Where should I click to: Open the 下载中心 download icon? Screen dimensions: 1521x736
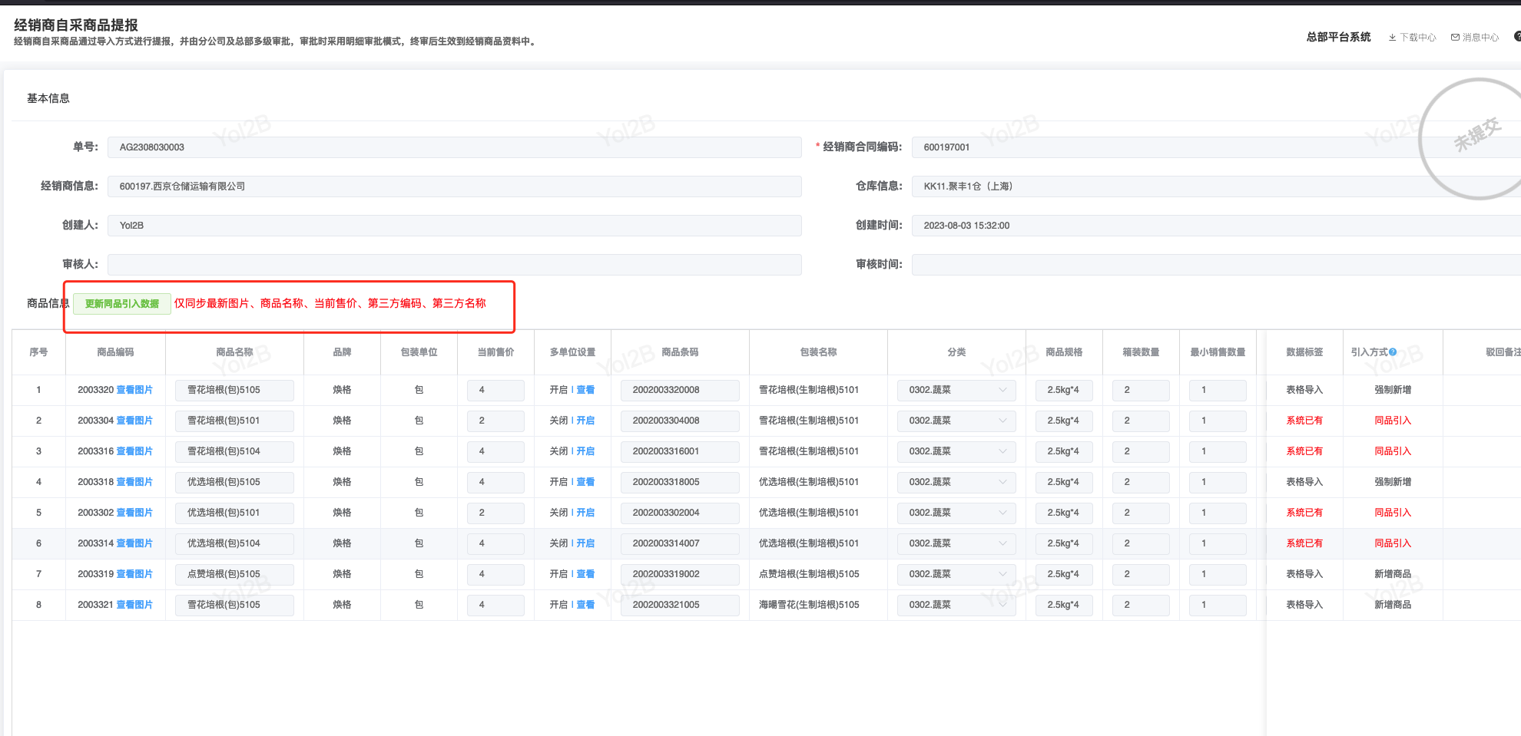coord(1392,38)
